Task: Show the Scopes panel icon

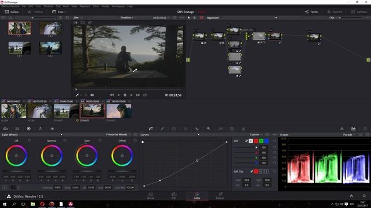Action: 353,129
